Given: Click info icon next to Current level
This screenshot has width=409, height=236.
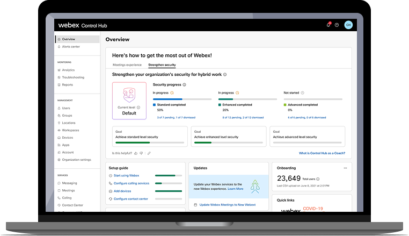Looking at the screenshot, I should pyautogui.click(x=138, y=108).
